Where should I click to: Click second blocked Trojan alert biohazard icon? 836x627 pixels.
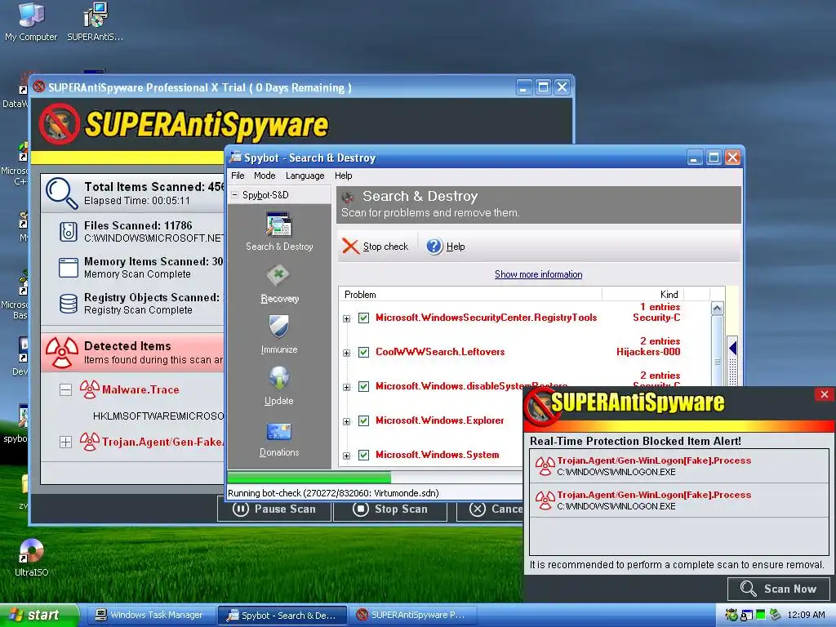click(x=545, y=500)
